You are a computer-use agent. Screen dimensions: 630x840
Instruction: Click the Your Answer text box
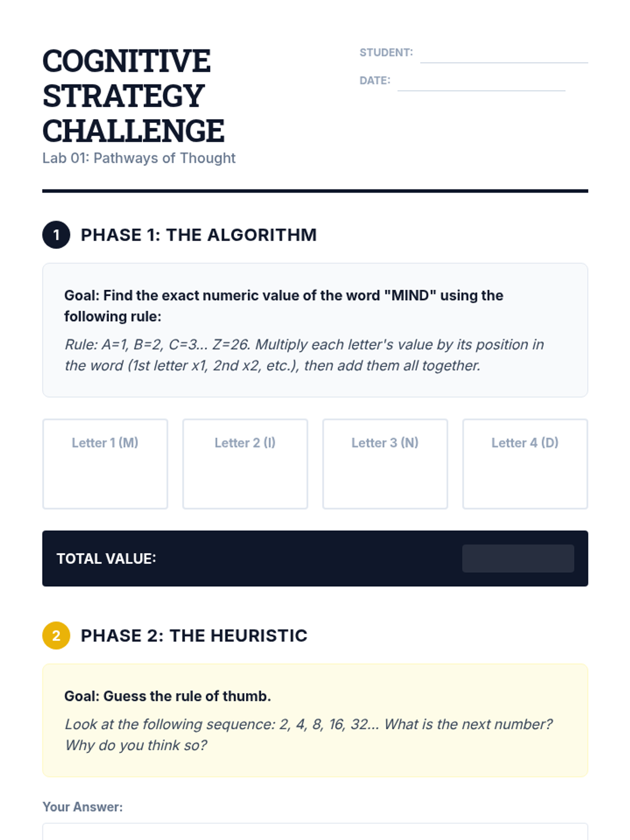(315, 832)
